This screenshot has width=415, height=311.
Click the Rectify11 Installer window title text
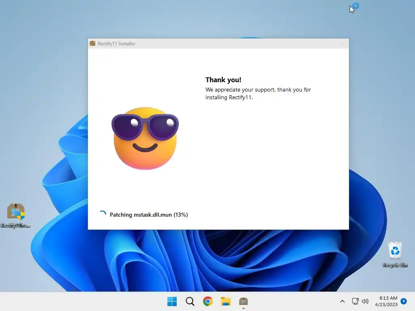116,44
